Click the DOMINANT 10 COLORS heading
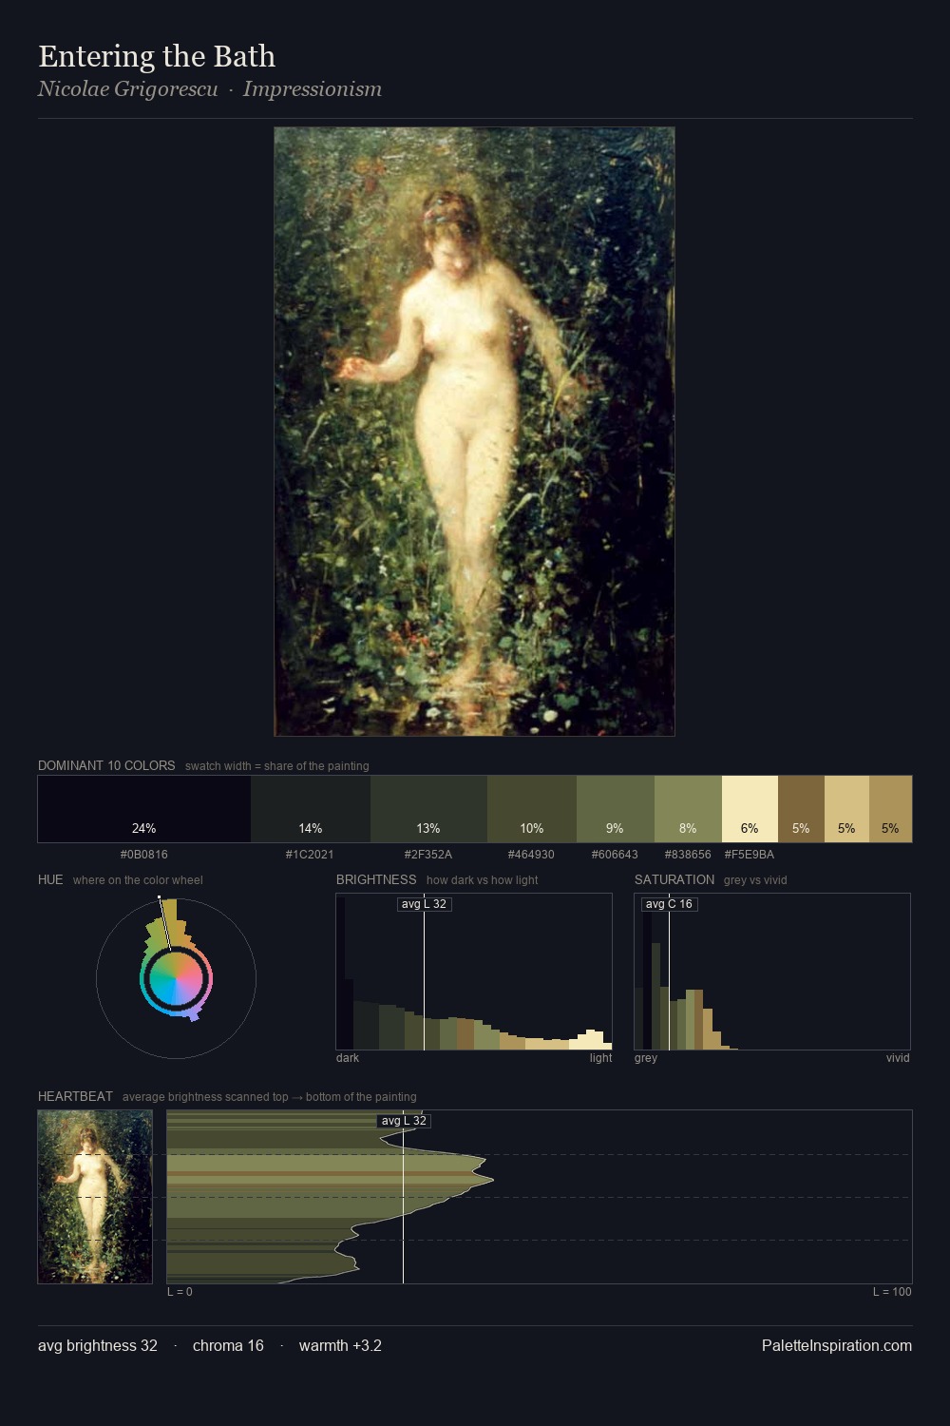The image size is (950, 1426). [x=106, y=765]
